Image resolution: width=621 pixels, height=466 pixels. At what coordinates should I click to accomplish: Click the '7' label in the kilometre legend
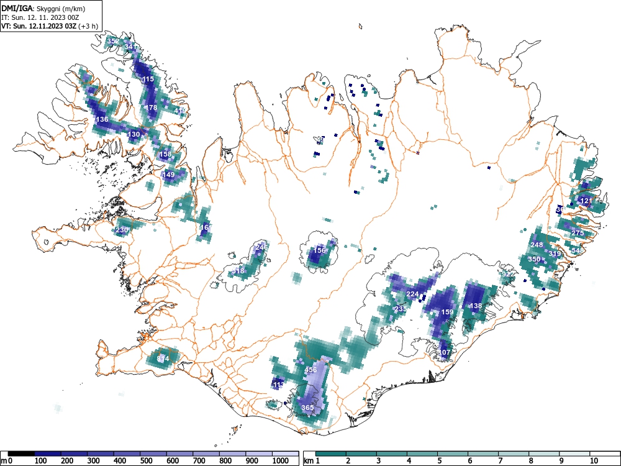[x=500, y=461]
